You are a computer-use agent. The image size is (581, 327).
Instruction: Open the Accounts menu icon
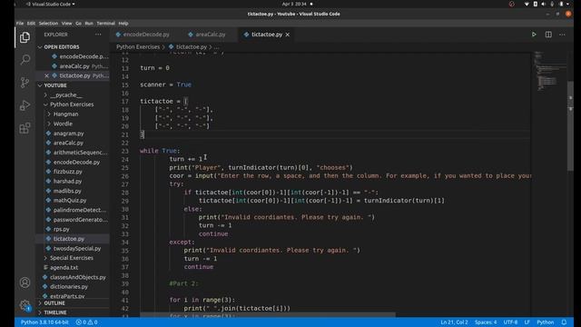(x=25, y=282)
